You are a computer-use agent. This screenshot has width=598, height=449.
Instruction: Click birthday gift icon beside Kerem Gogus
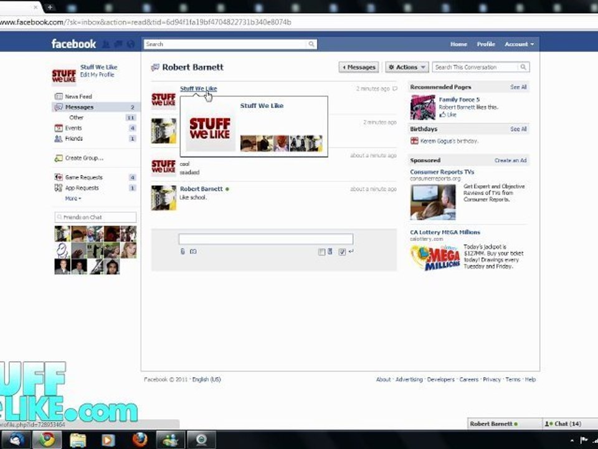click(414, 141)
